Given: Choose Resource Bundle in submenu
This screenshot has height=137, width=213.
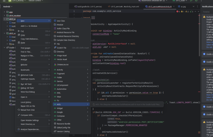Looking at the screenshot, I should click(63, 124).
